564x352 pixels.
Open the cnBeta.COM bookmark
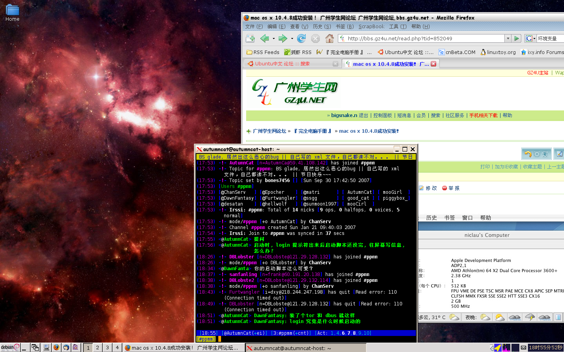(x=457, y=52)
